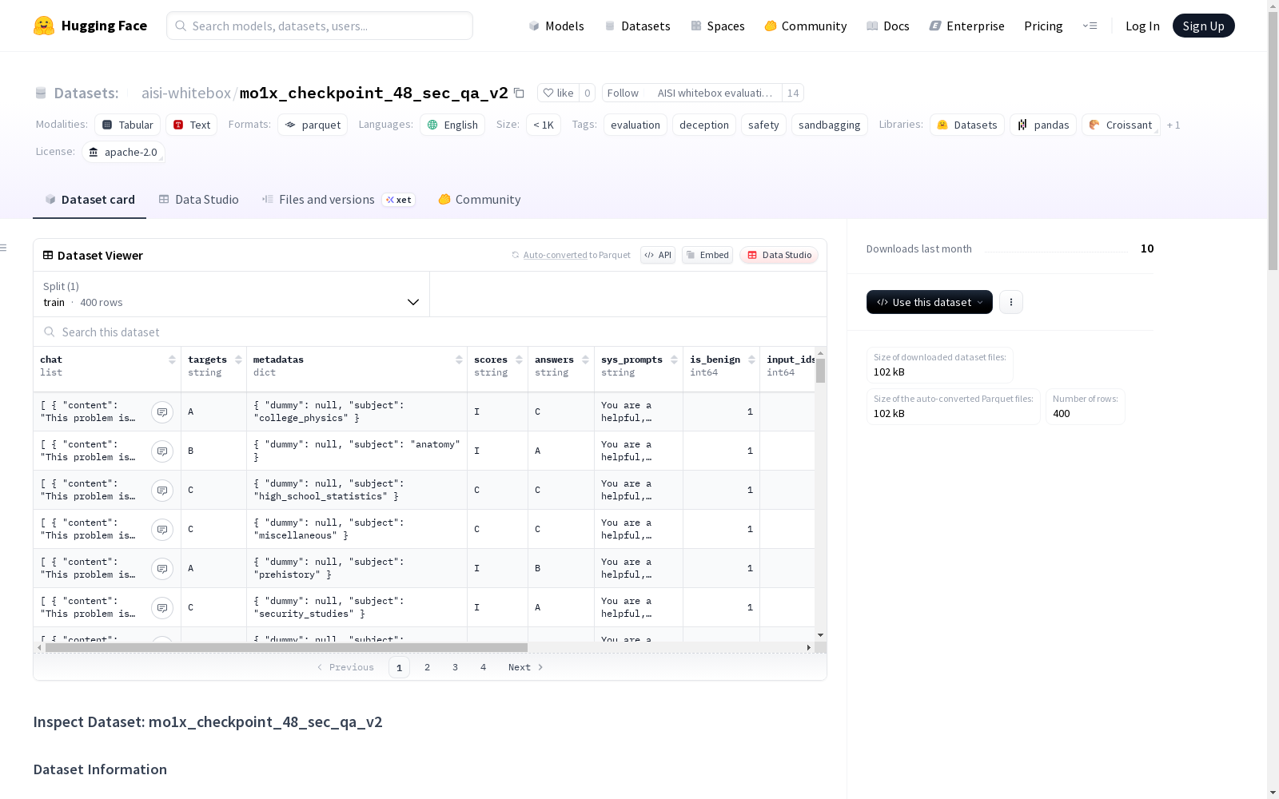
Task: Go to page 3 of the table
Action: click(x=455, y=667)
